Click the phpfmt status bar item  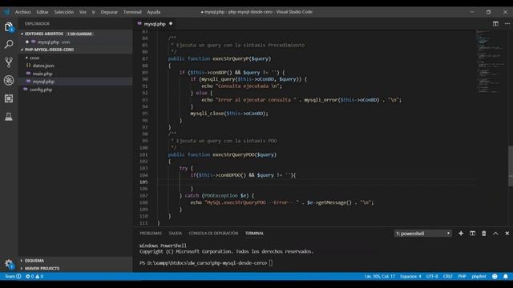479,276
